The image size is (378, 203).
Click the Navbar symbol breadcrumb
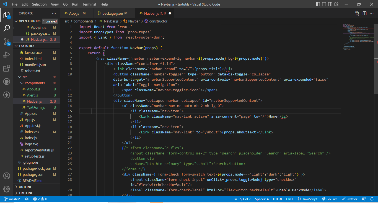tap(132, 21)
